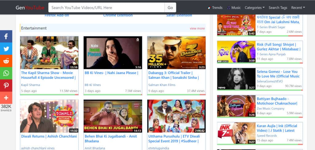Click Om Jai Lakshmi Mata title link
This screenshot has height=150, width=315.
(278, 19)
